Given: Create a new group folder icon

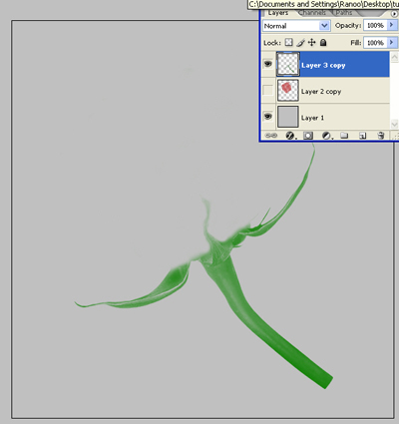Looking at the screenshot, I should click(x=344, y=136).
